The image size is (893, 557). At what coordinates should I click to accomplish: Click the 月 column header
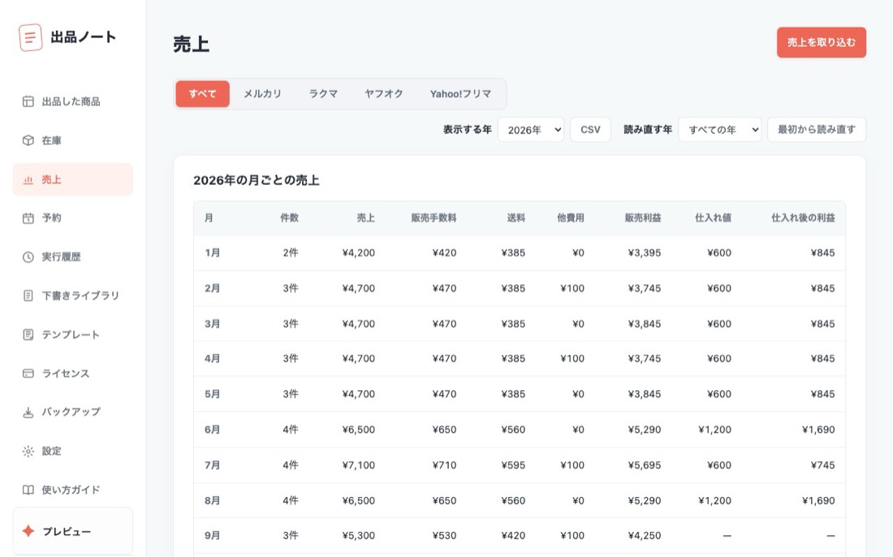[x=209, y=218]
